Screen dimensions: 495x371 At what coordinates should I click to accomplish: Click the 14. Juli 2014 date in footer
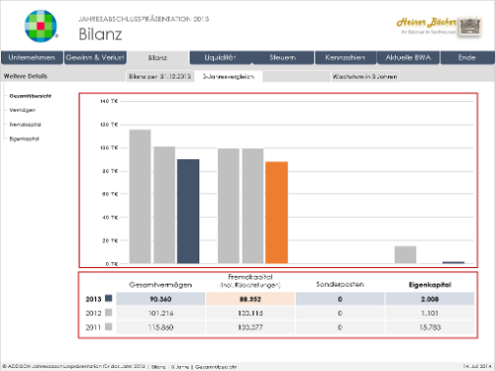click(x=477, y=366)
